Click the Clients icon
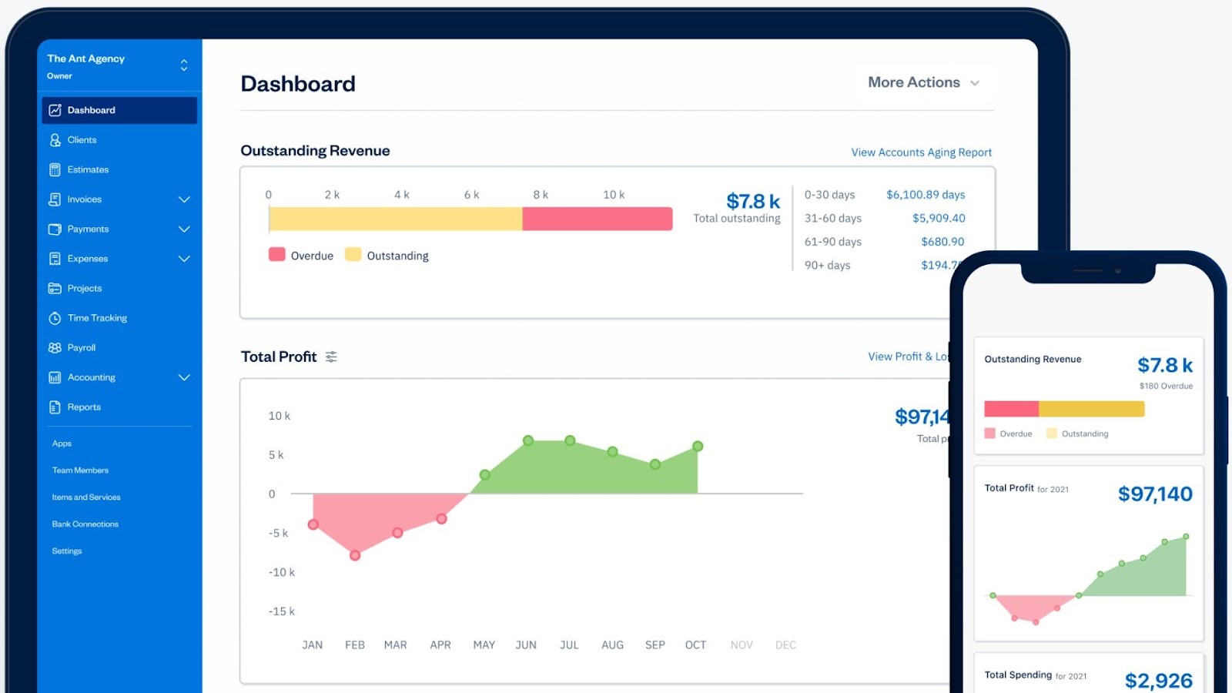The width and height of the screenshot is (1232, 693). [x=54, y=139]
